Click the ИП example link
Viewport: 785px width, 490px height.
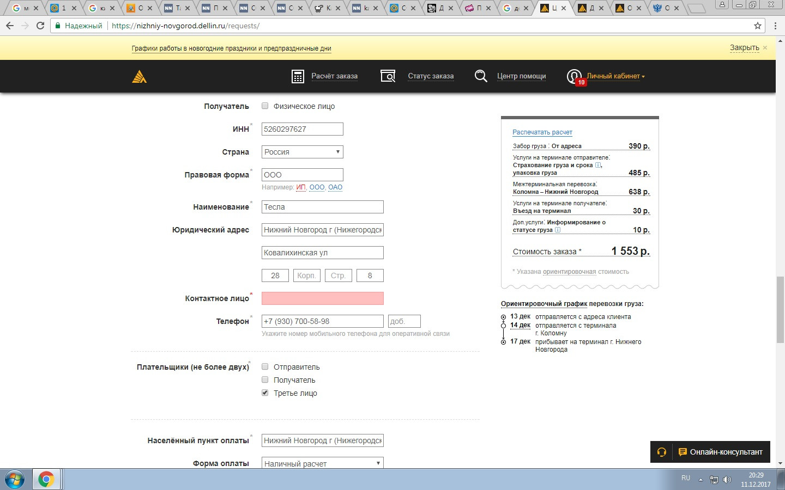(x=301, y=187)
